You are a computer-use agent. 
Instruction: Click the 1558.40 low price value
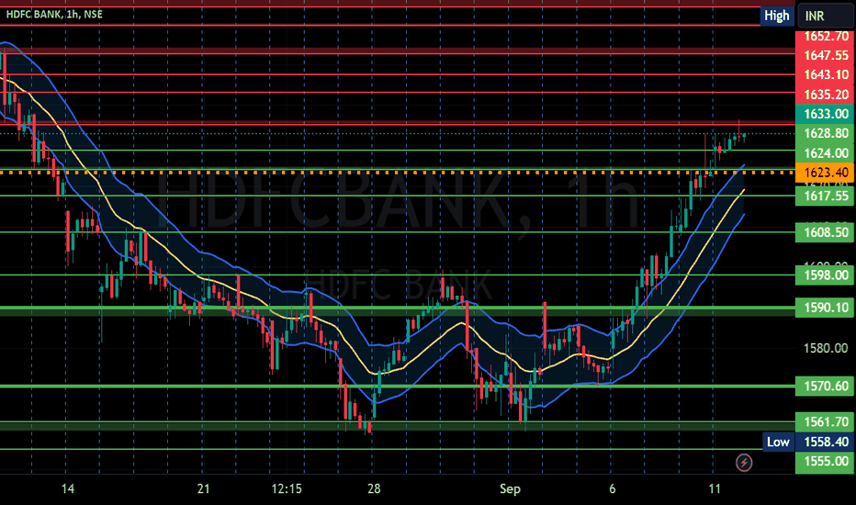click(x=826, y=442)
